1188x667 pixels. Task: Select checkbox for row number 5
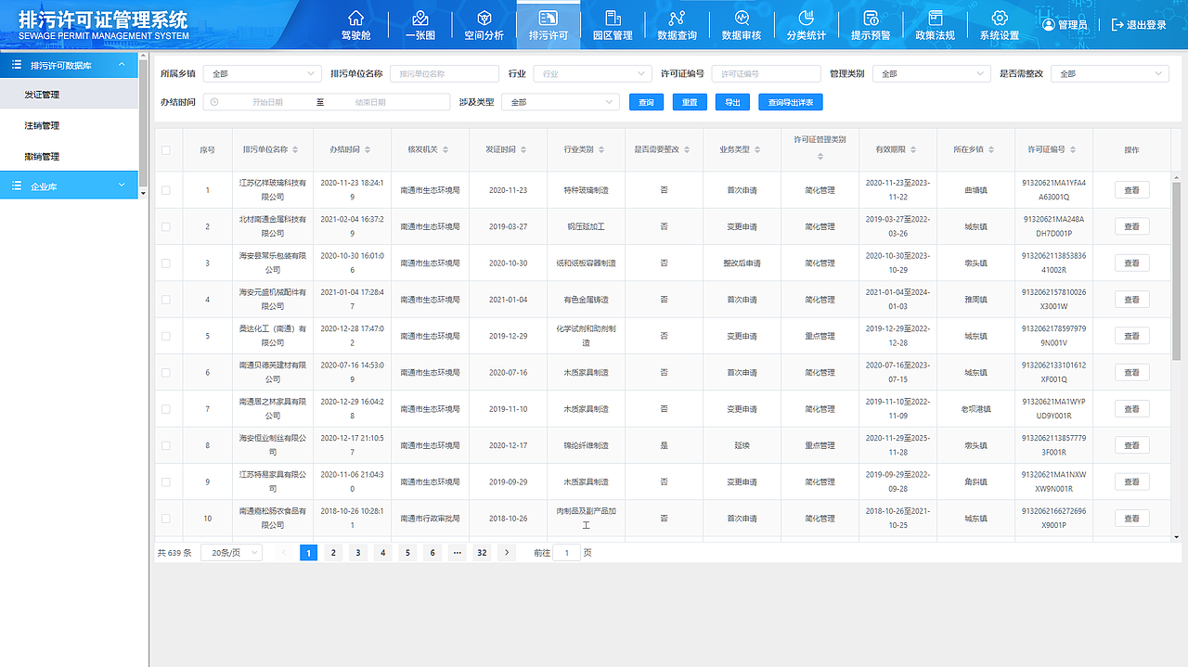click(x=166, y=336)
